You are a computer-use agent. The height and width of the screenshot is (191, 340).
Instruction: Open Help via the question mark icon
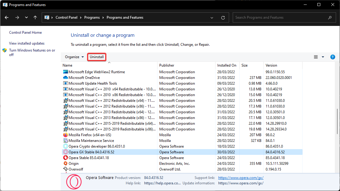tap(332, 57)
